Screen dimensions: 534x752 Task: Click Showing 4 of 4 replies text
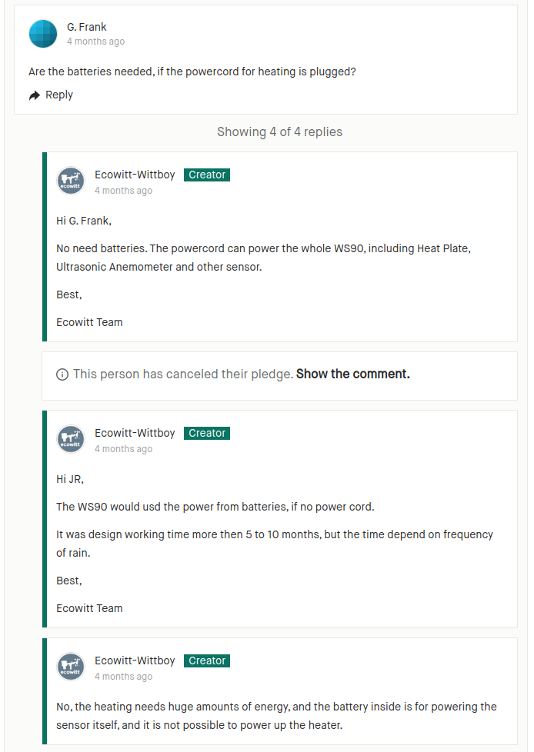(280, 132)
